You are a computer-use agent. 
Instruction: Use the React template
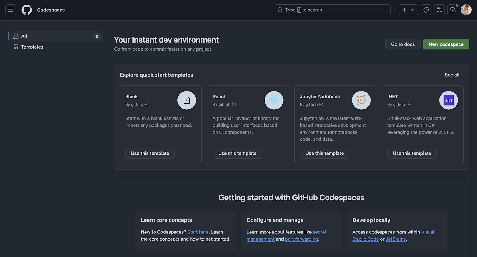point(237,153)
